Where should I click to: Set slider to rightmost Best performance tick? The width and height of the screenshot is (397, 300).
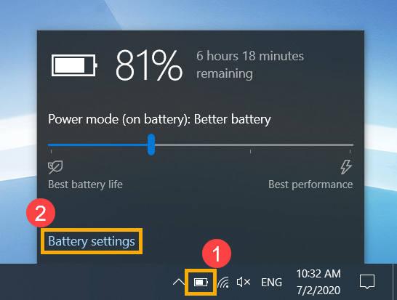tap(350, 151)
